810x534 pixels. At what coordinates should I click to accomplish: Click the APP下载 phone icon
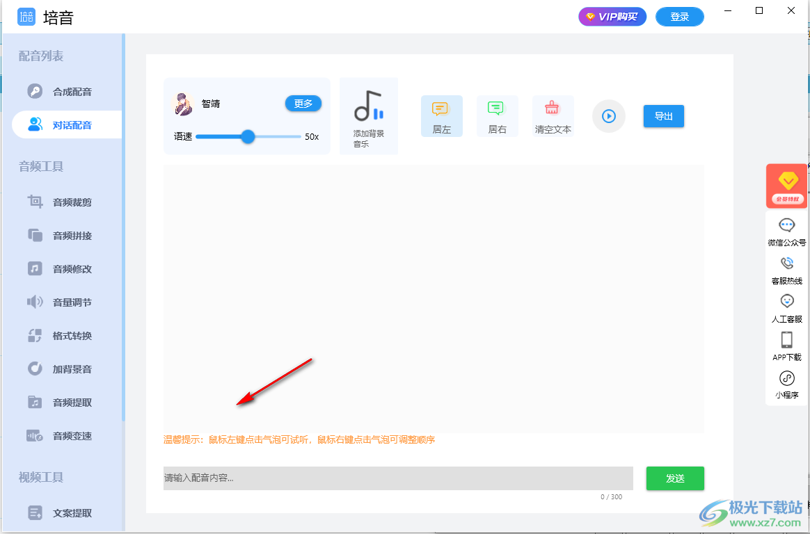[787, 339]
